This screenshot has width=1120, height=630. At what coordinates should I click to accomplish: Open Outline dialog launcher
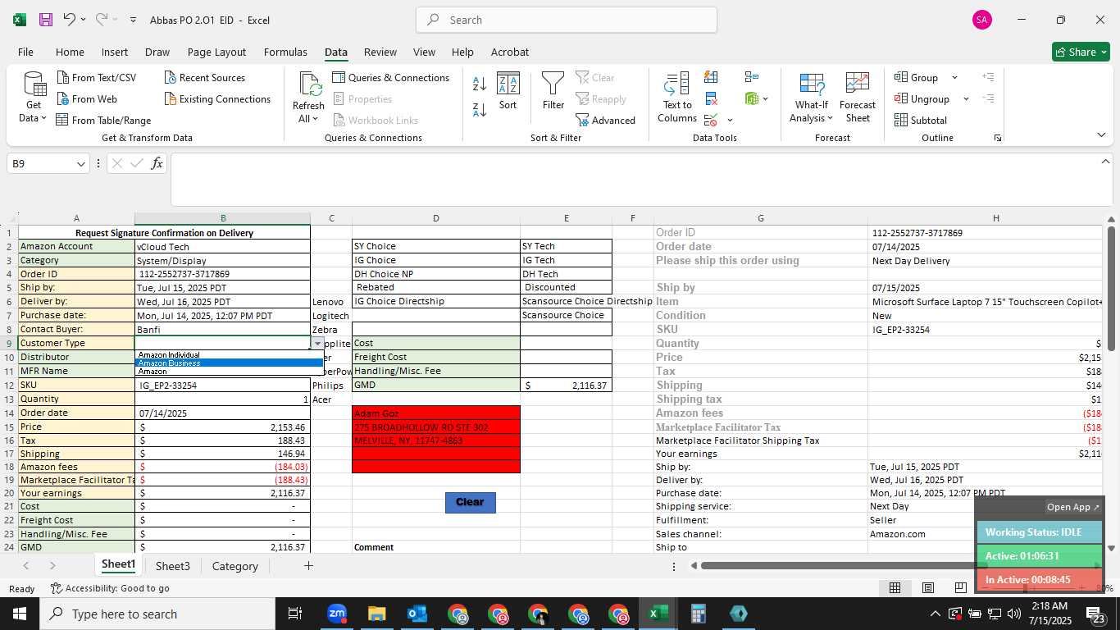coord(998,138)
